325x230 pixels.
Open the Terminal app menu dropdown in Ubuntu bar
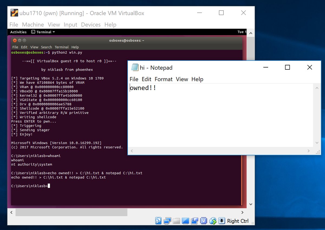43,32
